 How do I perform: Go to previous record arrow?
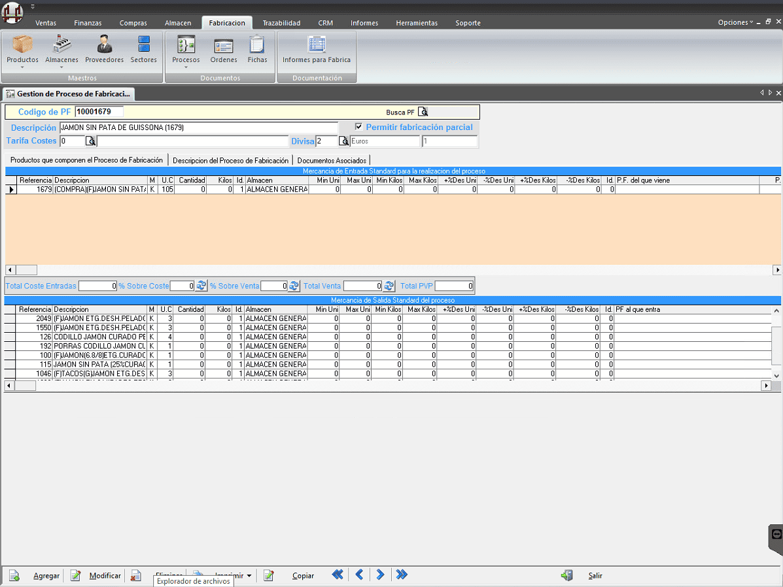pos(359,575)
